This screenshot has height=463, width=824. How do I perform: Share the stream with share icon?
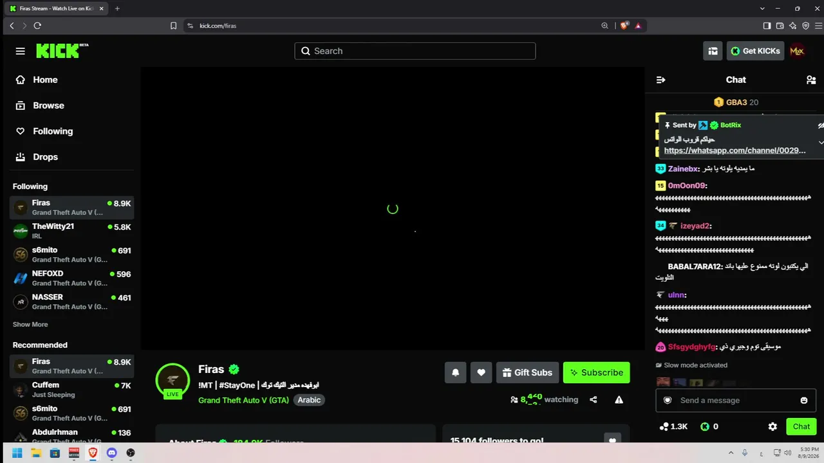(x=594, y=399)
